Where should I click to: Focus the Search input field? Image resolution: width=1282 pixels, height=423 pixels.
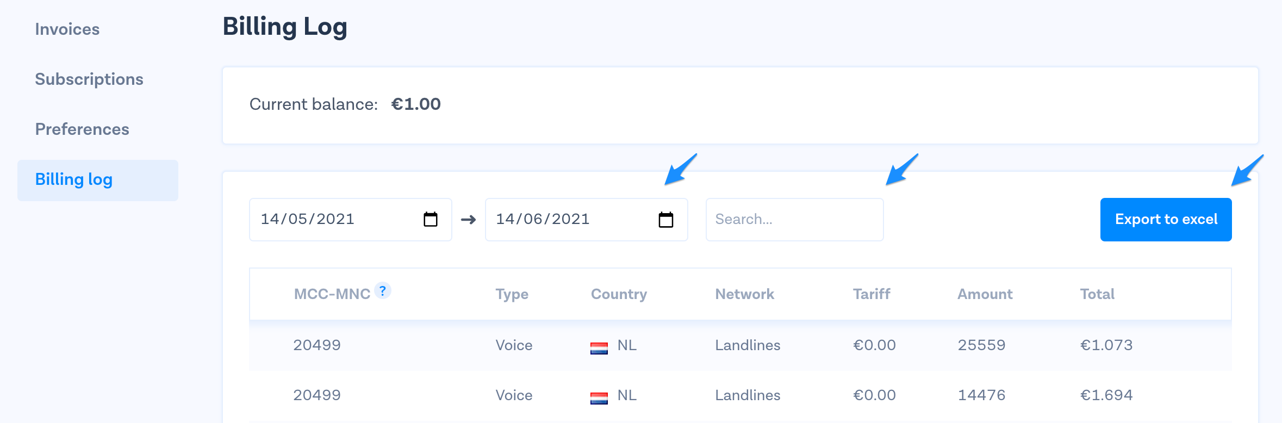coord(794,220)
